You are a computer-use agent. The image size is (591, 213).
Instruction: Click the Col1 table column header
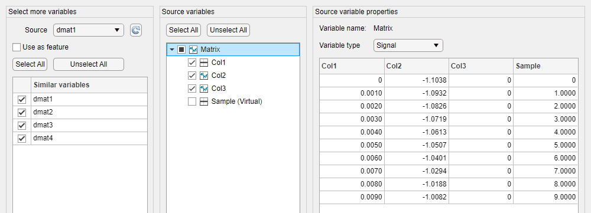[x=352, y=66]
